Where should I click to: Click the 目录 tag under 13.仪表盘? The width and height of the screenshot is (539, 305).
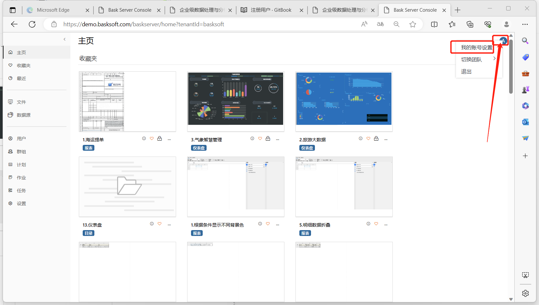click(89, 233)
